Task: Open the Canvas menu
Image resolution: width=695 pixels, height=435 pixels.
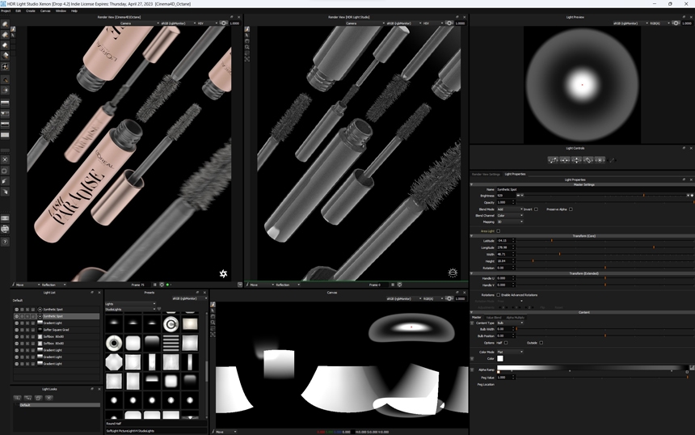Action: [45, 11]
